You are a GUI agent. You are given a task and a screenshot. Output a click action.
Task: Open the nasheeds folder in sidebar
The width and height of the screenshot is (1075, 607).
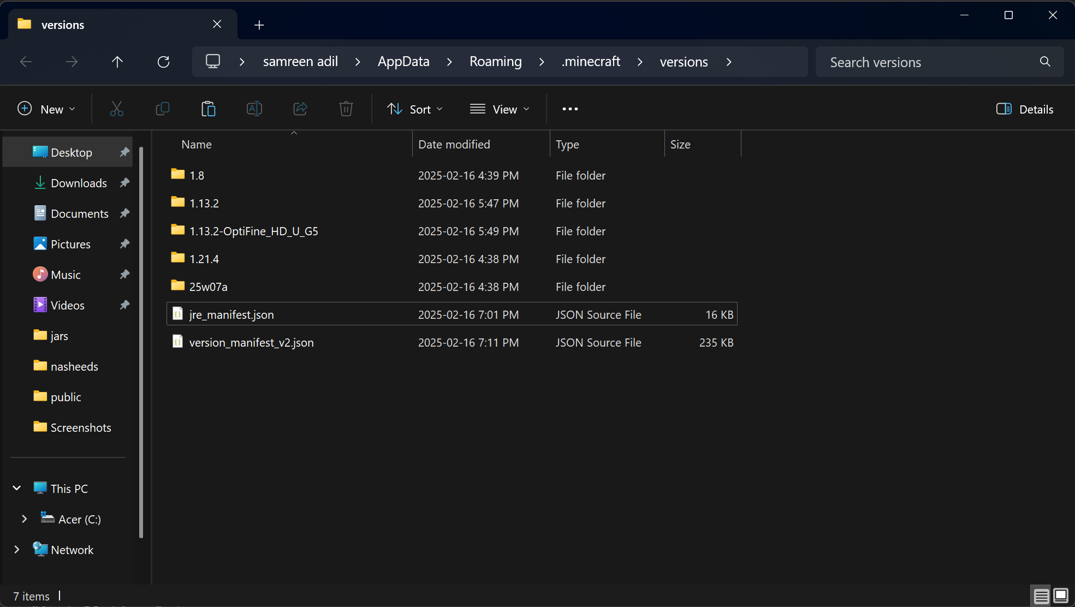pyautogui.click(x=68, y=366)
